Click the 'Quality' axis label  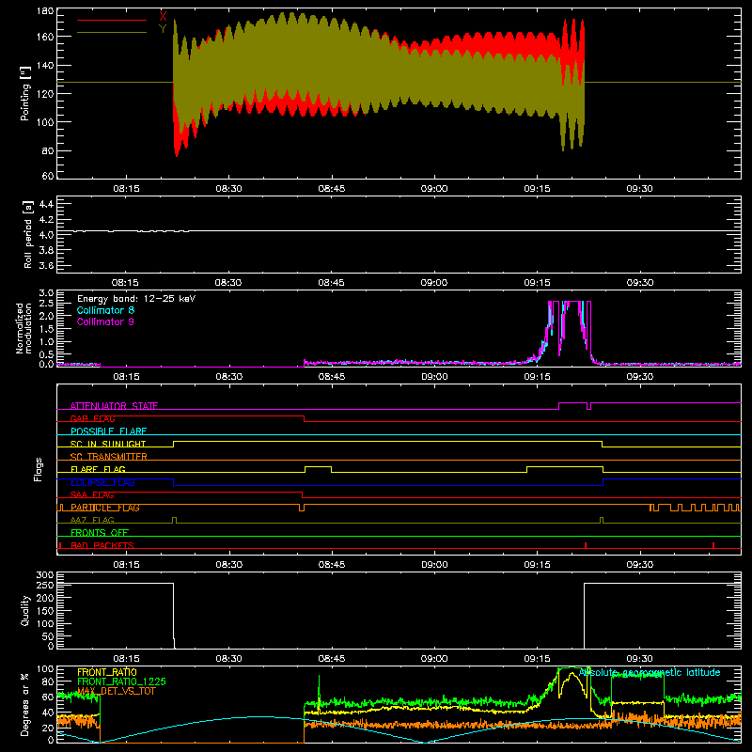25,610
